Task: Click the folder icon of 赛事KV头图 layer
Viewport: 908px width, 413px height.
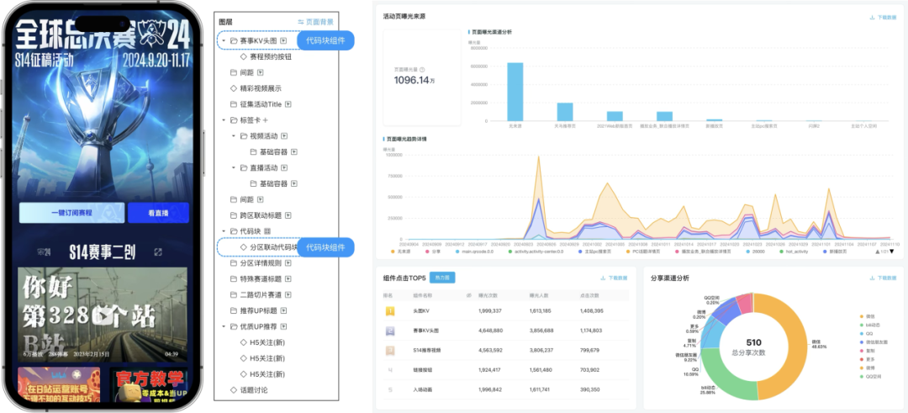Action: click(x=234, y=41)
